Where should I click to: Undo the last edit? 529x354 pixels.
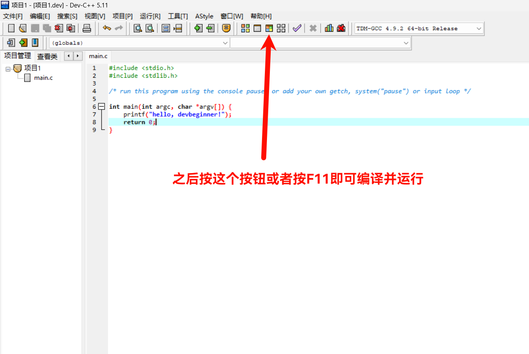tap(107, 28)
